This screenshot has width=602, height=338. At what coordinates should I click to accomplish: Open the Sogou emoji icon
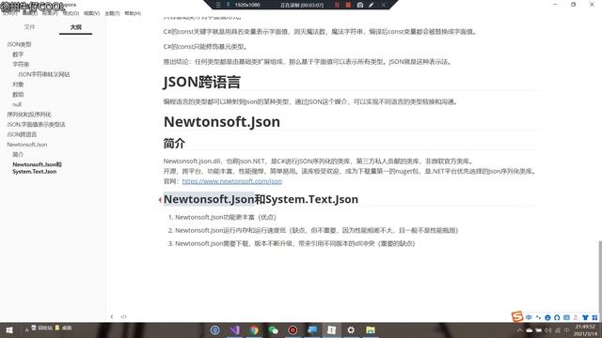547,317
